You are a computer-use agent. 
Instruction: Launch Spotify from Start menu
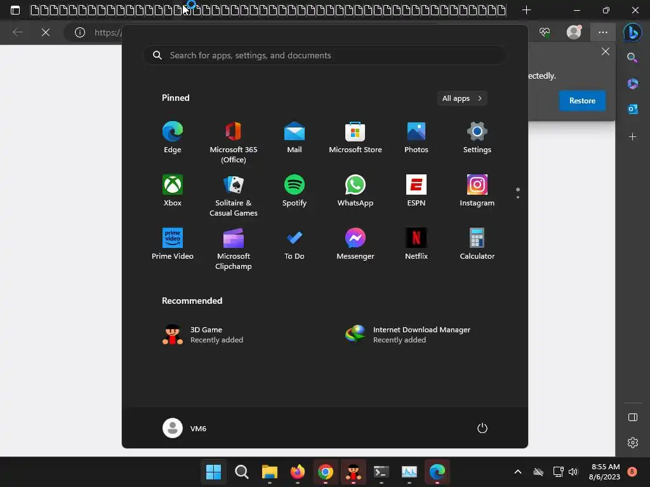295,190
